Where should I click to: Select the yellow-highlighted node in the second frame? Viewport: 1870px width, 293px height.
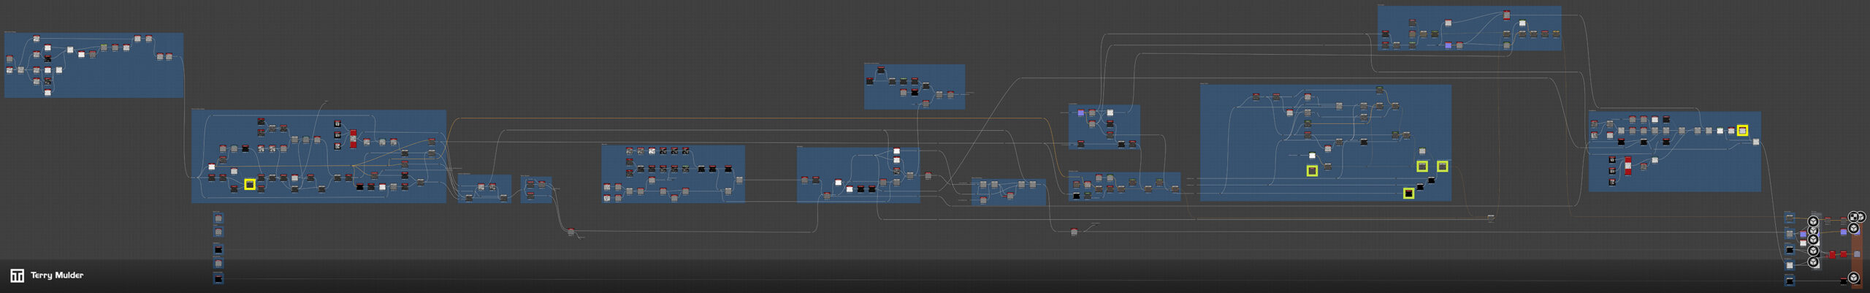pyautogui.click(x=250, y=184)
